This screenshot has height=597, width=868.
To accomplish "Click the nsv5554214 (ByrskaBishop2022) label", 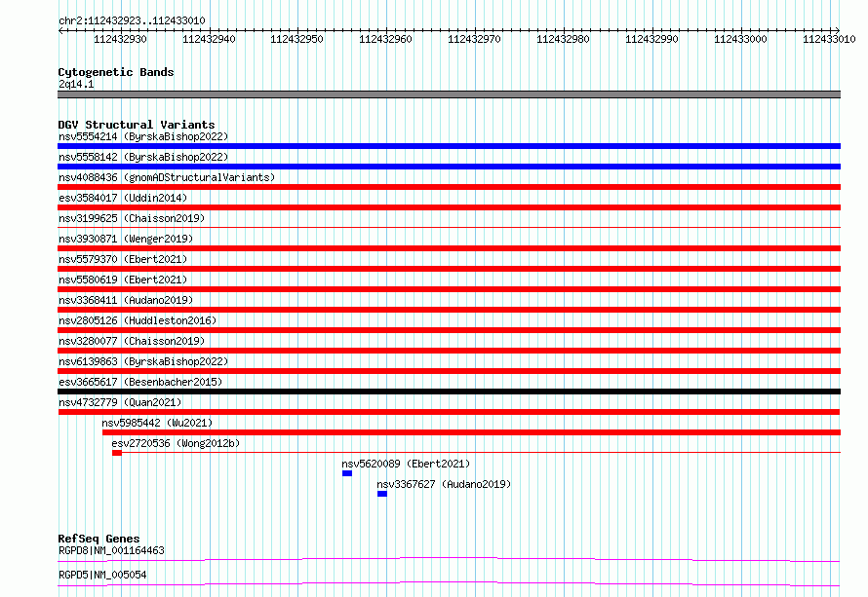I will click(143, 136).
